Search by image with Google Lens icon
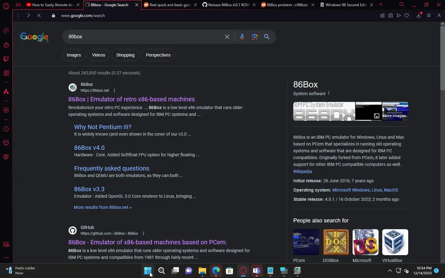Screen dimensions: 445x278 pos(254,37)
